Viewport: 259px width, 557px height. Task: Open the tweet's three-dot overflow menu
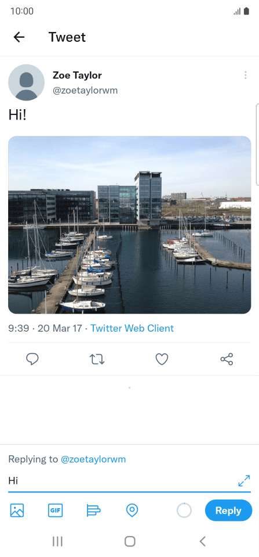click(245, 75)
